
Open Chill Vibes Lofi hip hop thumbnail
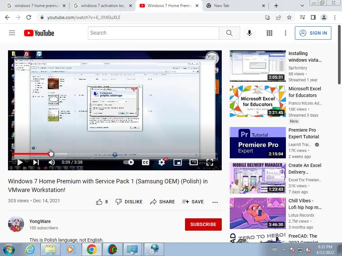[258, 213]
